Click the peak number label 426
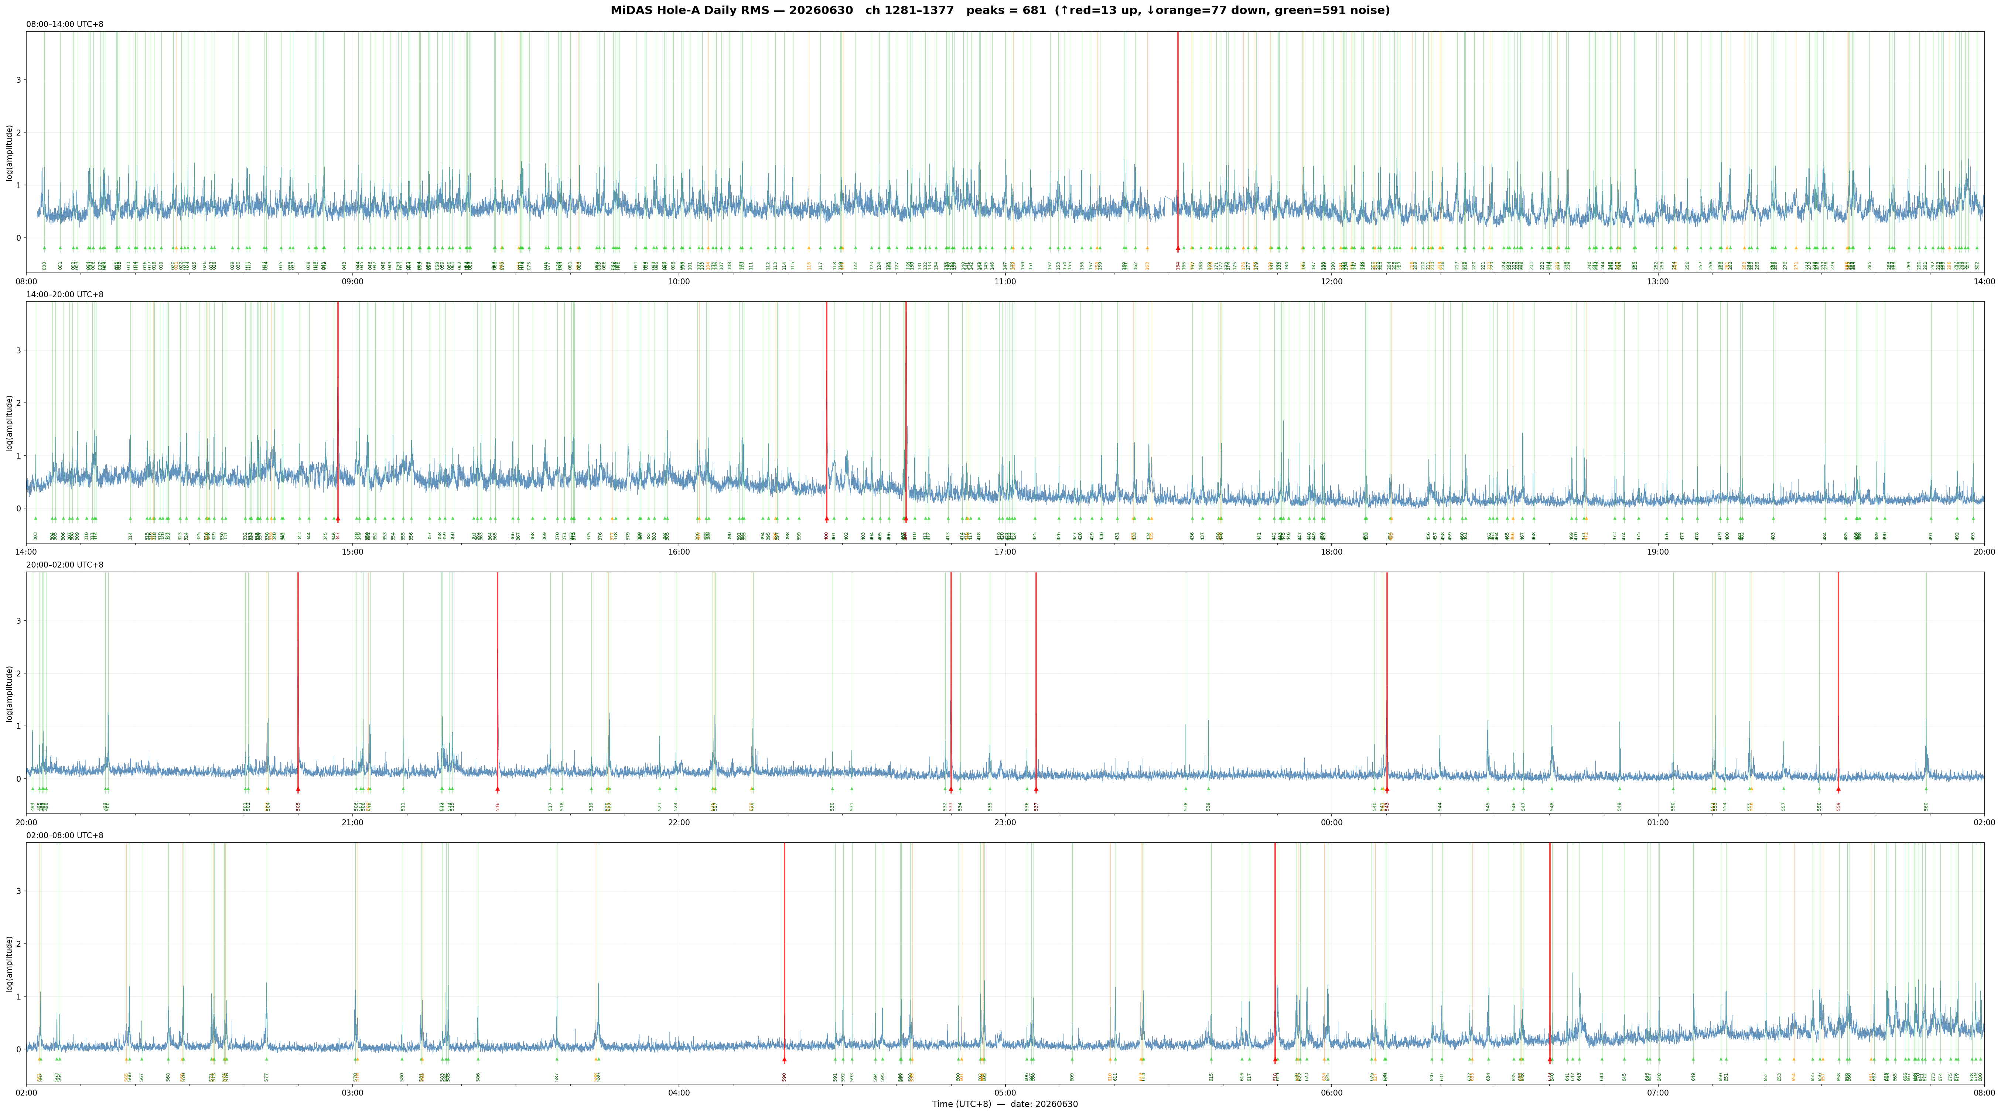Screen dimensions: 2001x1114 pyautogui.click(x=1058, y=536)
